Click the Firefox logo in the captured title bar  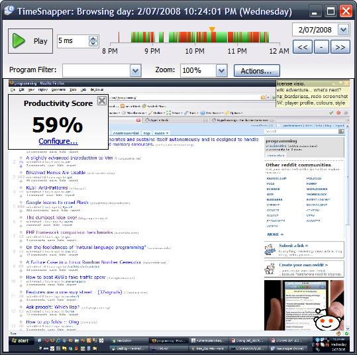[x=12, y=83]
